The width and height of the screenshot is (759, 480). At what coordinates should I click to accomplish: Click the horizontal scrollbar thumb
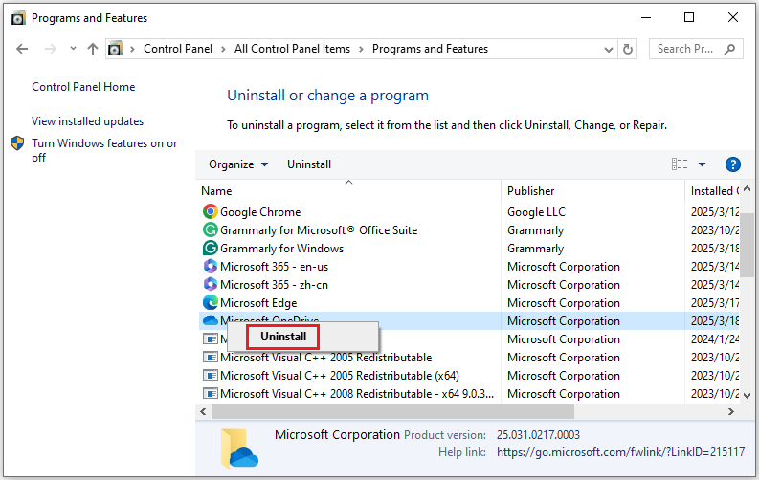[x=392, y=412]
